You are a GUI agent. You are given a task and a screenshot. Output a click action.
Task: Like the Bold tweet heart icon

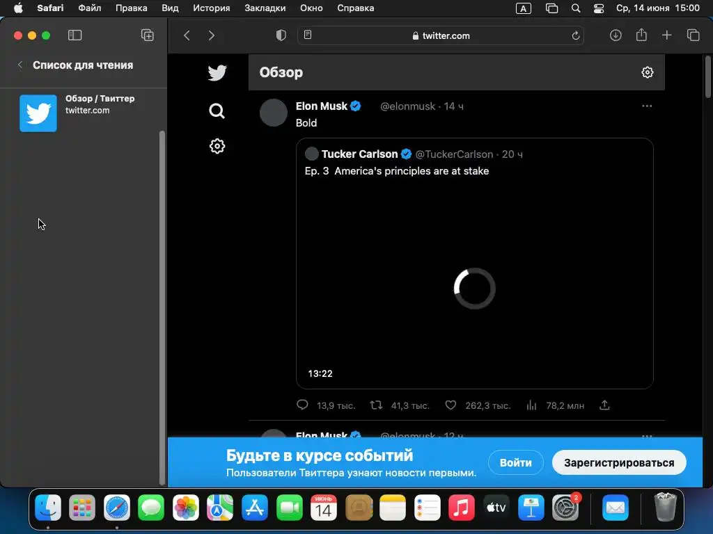450,405
